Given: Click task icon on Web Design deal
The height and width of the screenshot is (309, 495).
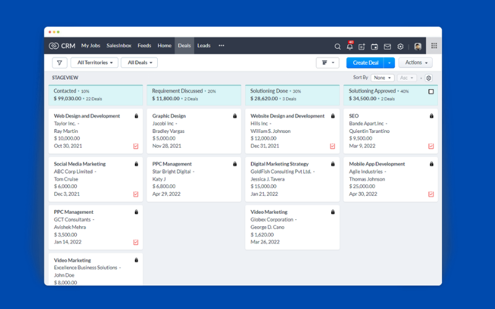Looking at the screenshot, I should click(136, 146).
